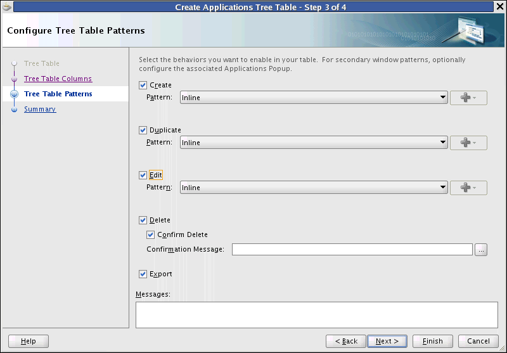This screenshot has height=353, width=507.
Task: Toggle the Confirm Delete checkbox
Action: coord(150,234)
